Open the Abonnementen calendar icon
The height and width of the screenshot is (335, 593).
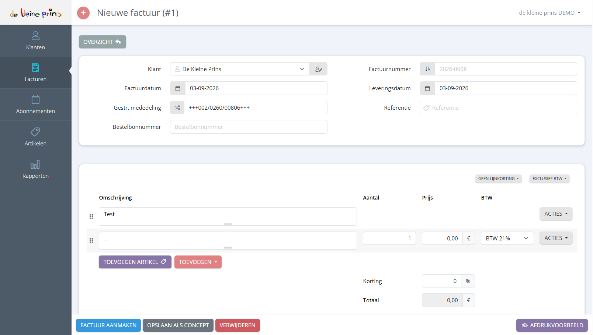pos(35,99)
